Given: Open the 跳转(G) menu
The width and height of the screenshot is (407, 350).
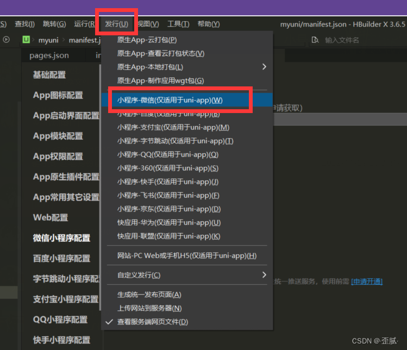Looking at the screenshot, I should (54, 24).
